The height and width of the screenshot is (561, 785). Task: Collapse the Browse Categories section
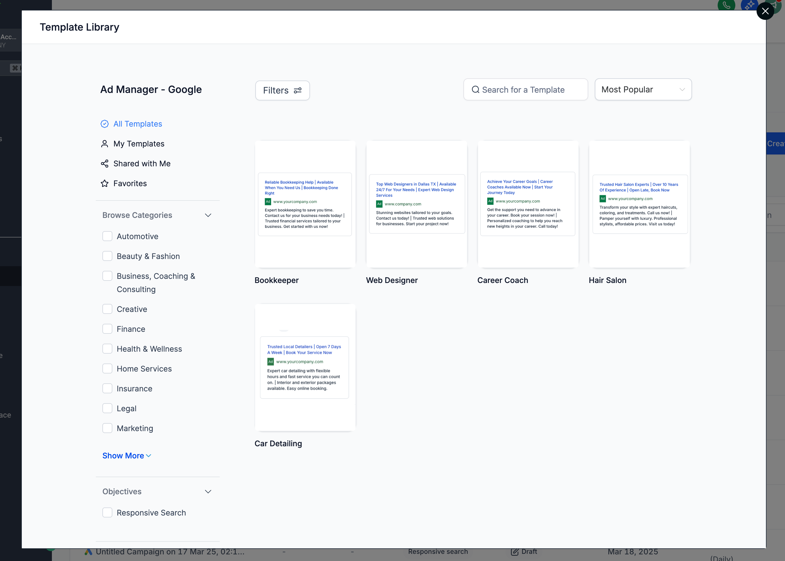tap(208, 215)
